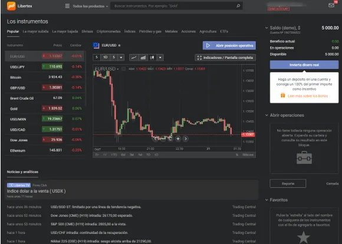Zoom in chart with the plus icon
342x244 pixels.
click(x=178, y=139)
